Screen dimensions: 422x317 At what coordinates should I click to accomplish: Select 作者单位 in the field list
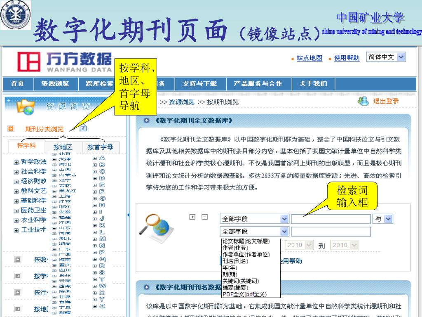(x=246, y=254)
